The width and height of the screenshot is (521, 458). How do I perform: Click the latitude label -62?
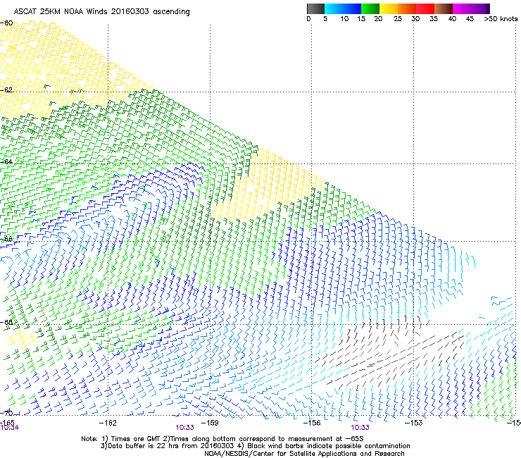coord(6,89)
